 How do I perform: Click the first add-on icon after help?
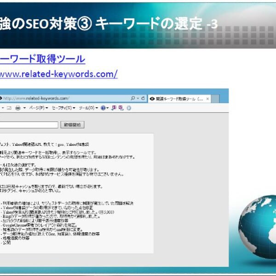[x=114, y=108]
